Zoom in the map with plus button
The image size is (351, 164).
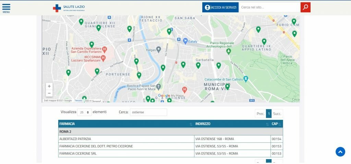(x=49, y=86)
